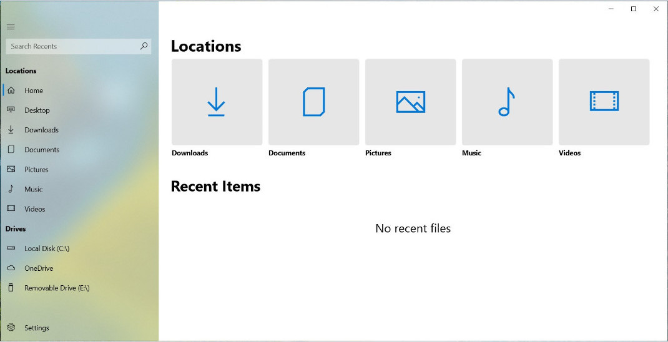Open OneDrive label in Drives
Viewport: 668px width, 342px height.
39,268
